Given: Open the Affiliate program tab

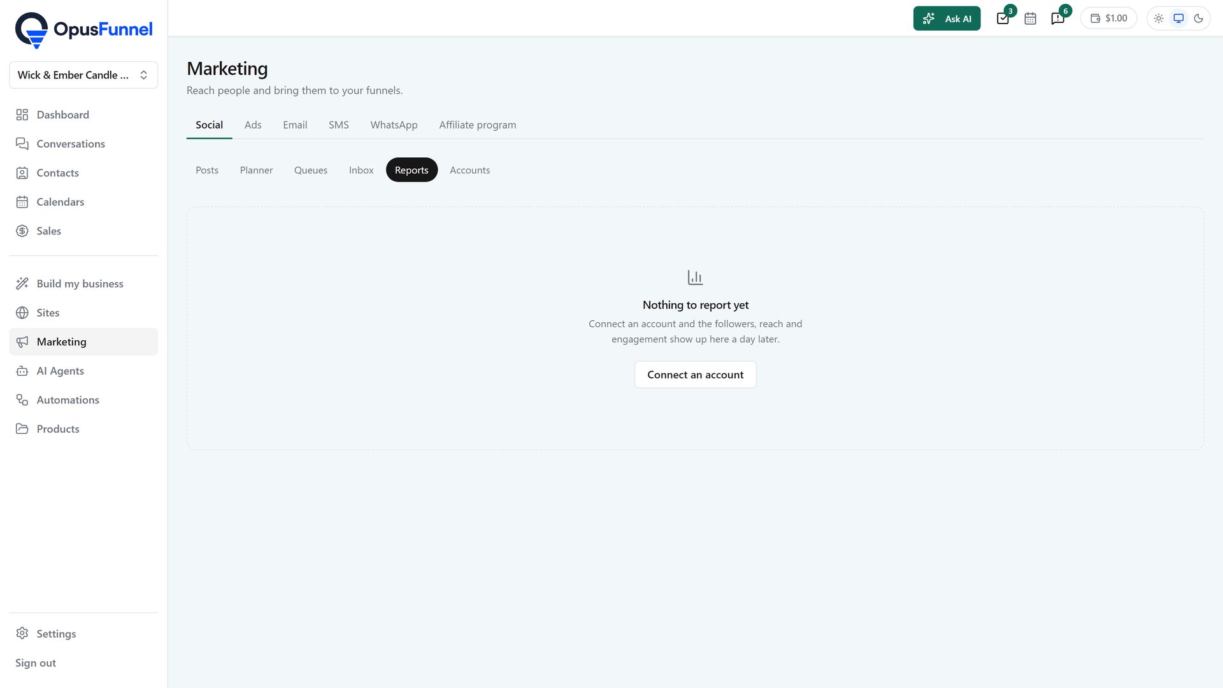Looking at the screenshot, I should tap(478, 125).
